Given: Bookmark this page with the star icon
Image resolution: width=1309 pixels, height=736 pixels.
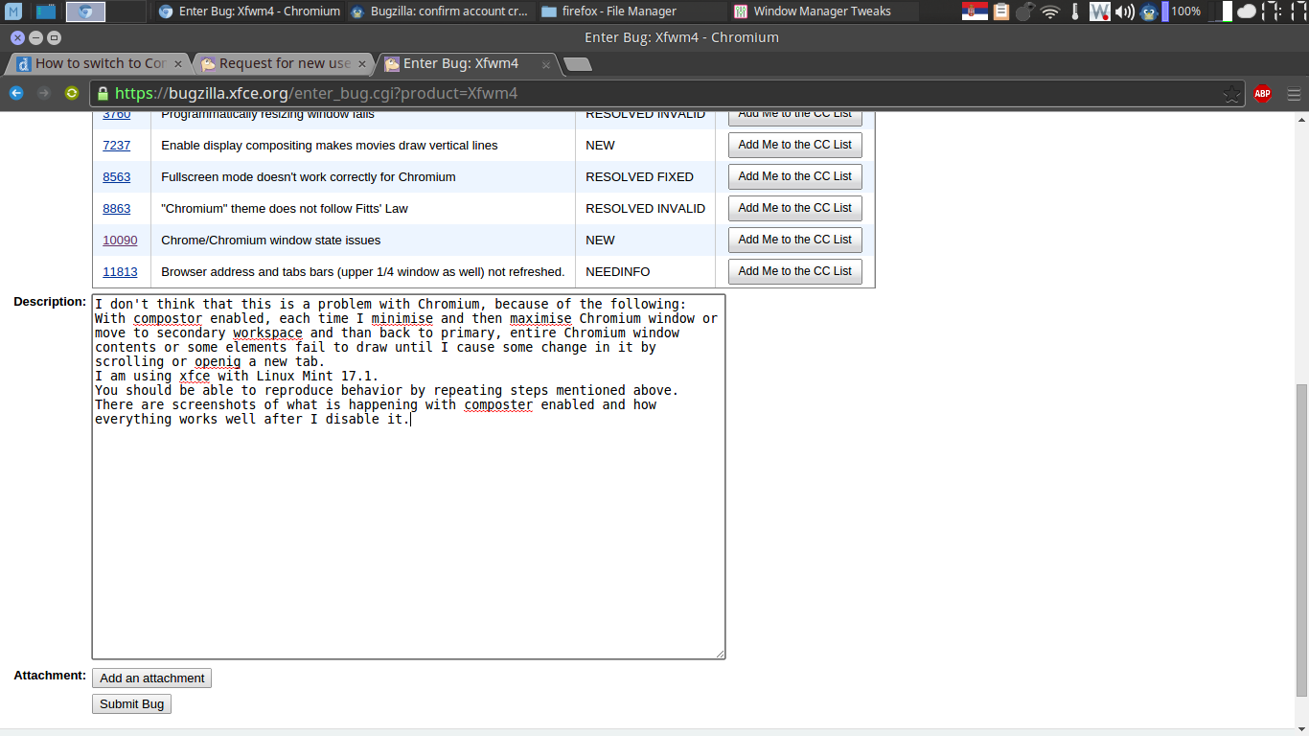Looking at the screenshot, I should point(1231,94).
